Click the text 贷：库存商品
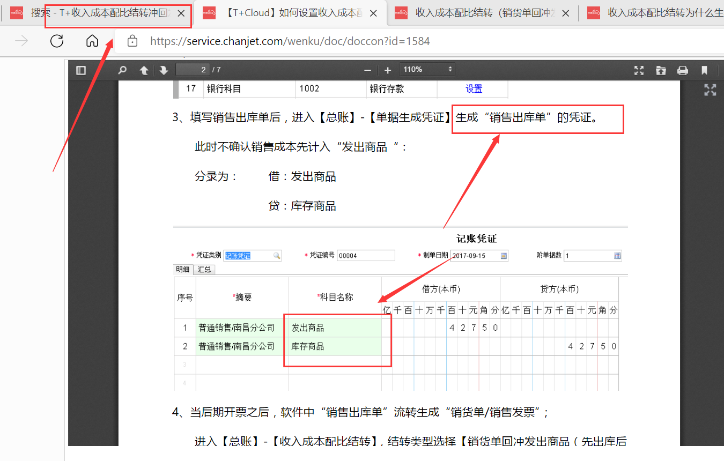This screenshot has width=724, height=461. click(x=302, y=206)
